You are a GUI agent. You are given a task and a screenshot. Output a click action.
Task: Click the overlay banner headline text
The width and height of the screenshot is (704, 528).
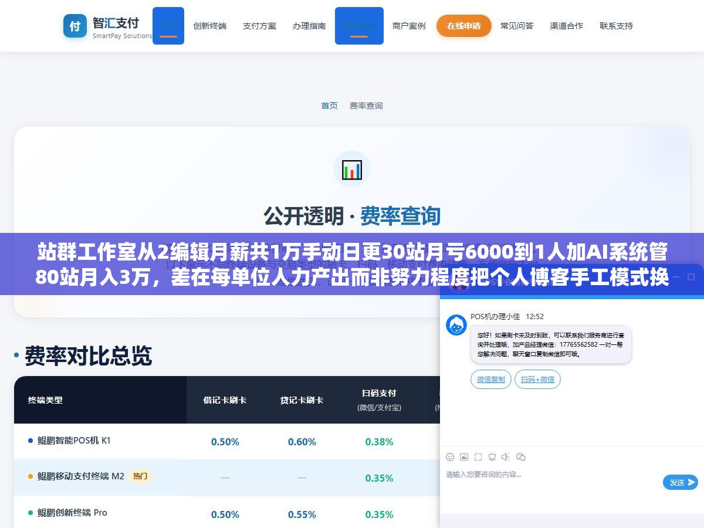click(x=352, y=265)
